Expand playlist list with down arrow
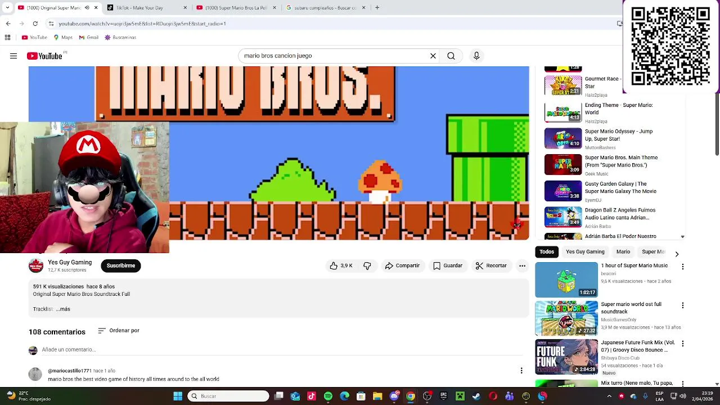 (682, 237)
